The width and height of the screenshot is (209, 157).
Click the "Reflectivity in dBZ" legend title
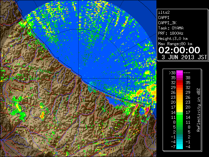(x=198, y=110)
